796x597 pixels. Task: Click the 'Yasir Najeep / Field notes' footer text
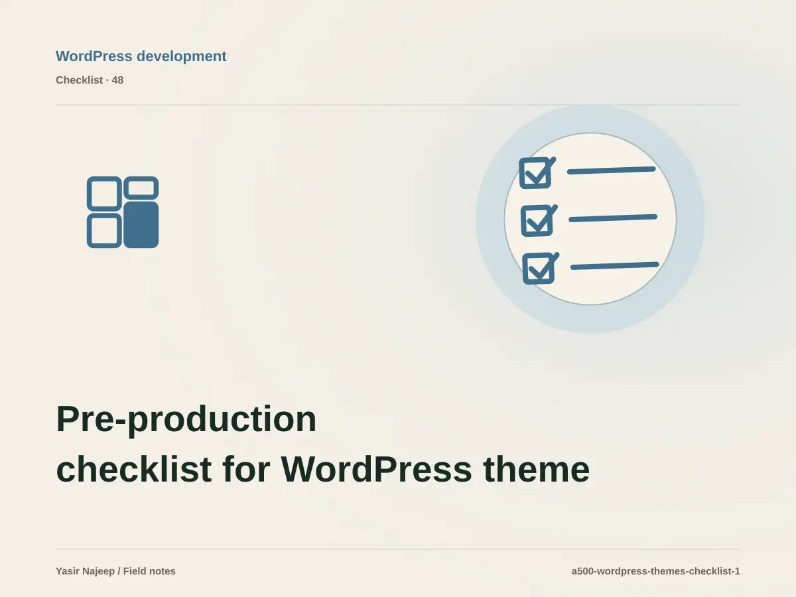[x=116, y=571]
